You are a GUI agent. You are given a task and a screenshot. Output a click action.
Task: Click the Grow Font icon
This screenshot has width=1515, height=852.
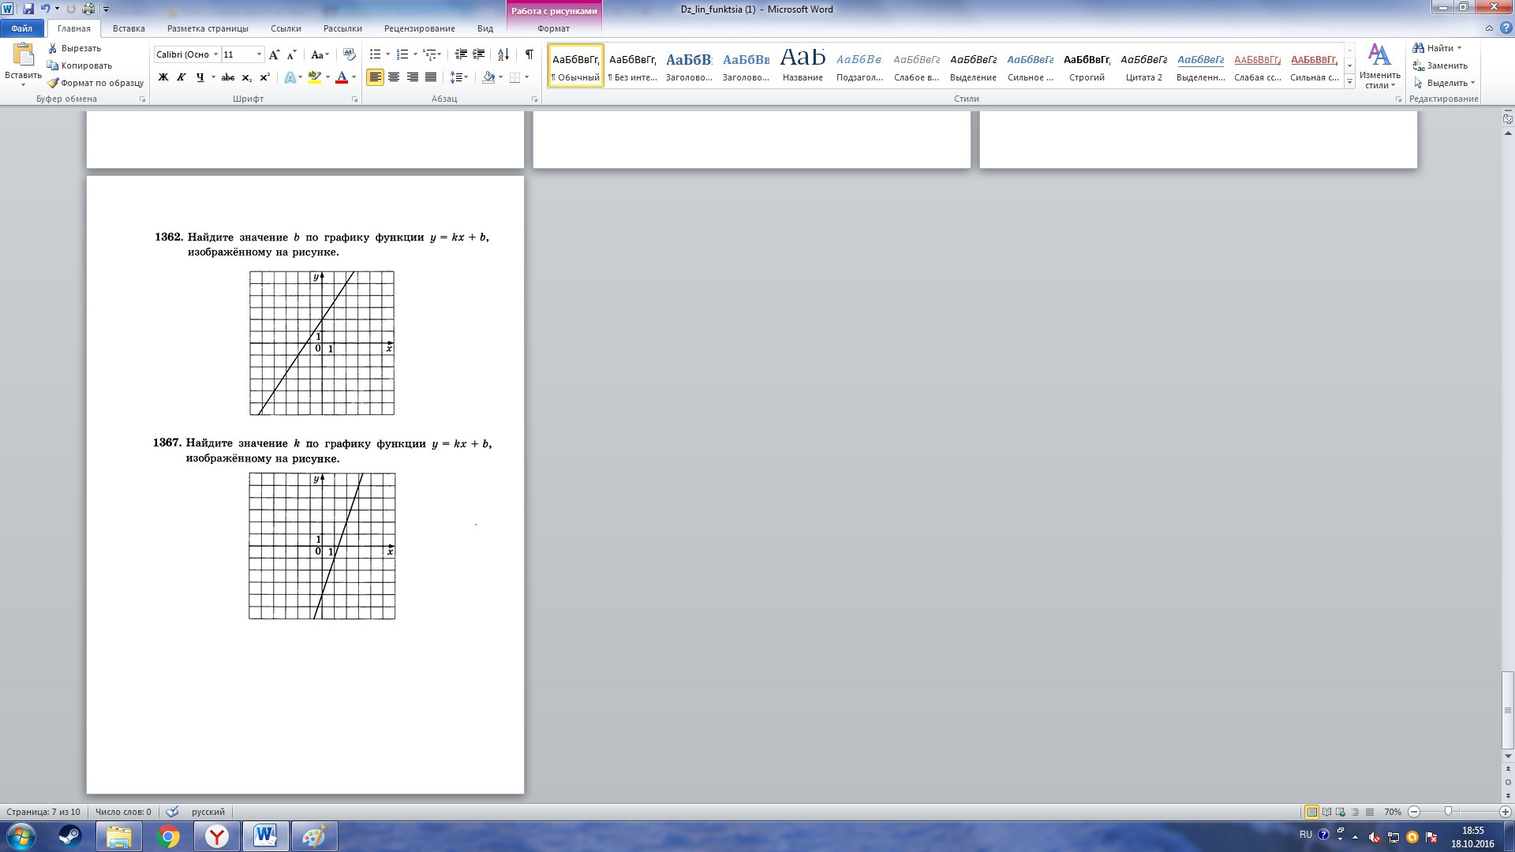click(274, 54)
